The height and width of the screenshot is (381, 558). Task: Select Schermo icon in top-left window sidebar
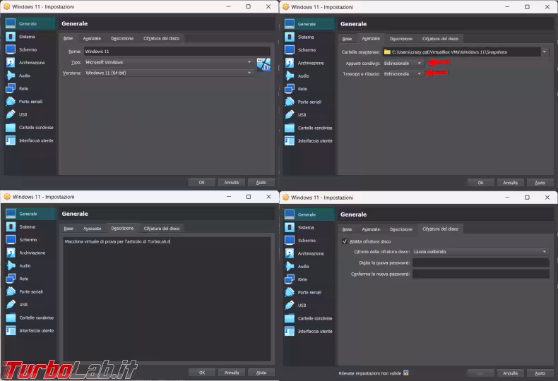[11, 50]
